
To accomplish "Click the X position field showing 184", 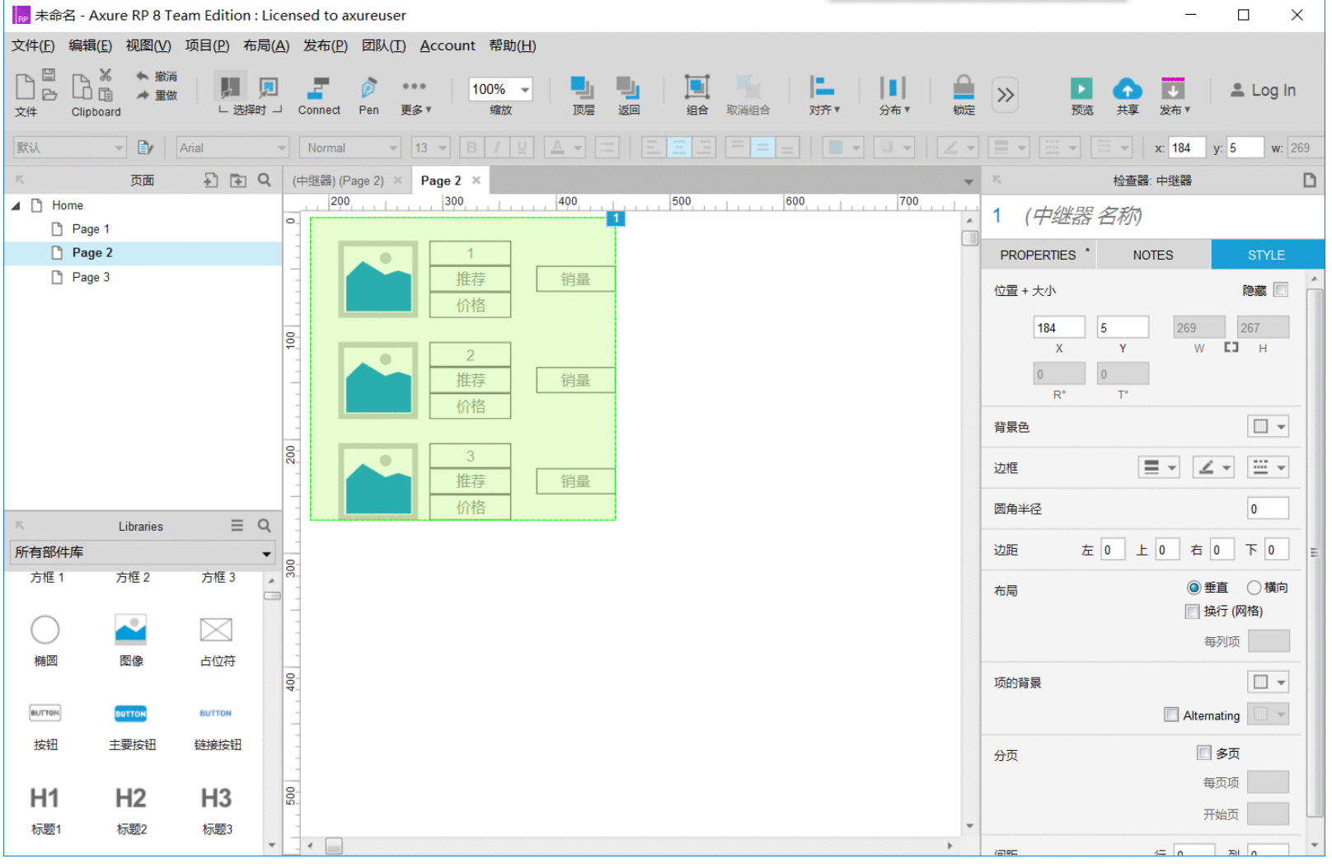I will (x=1059, y=327).
